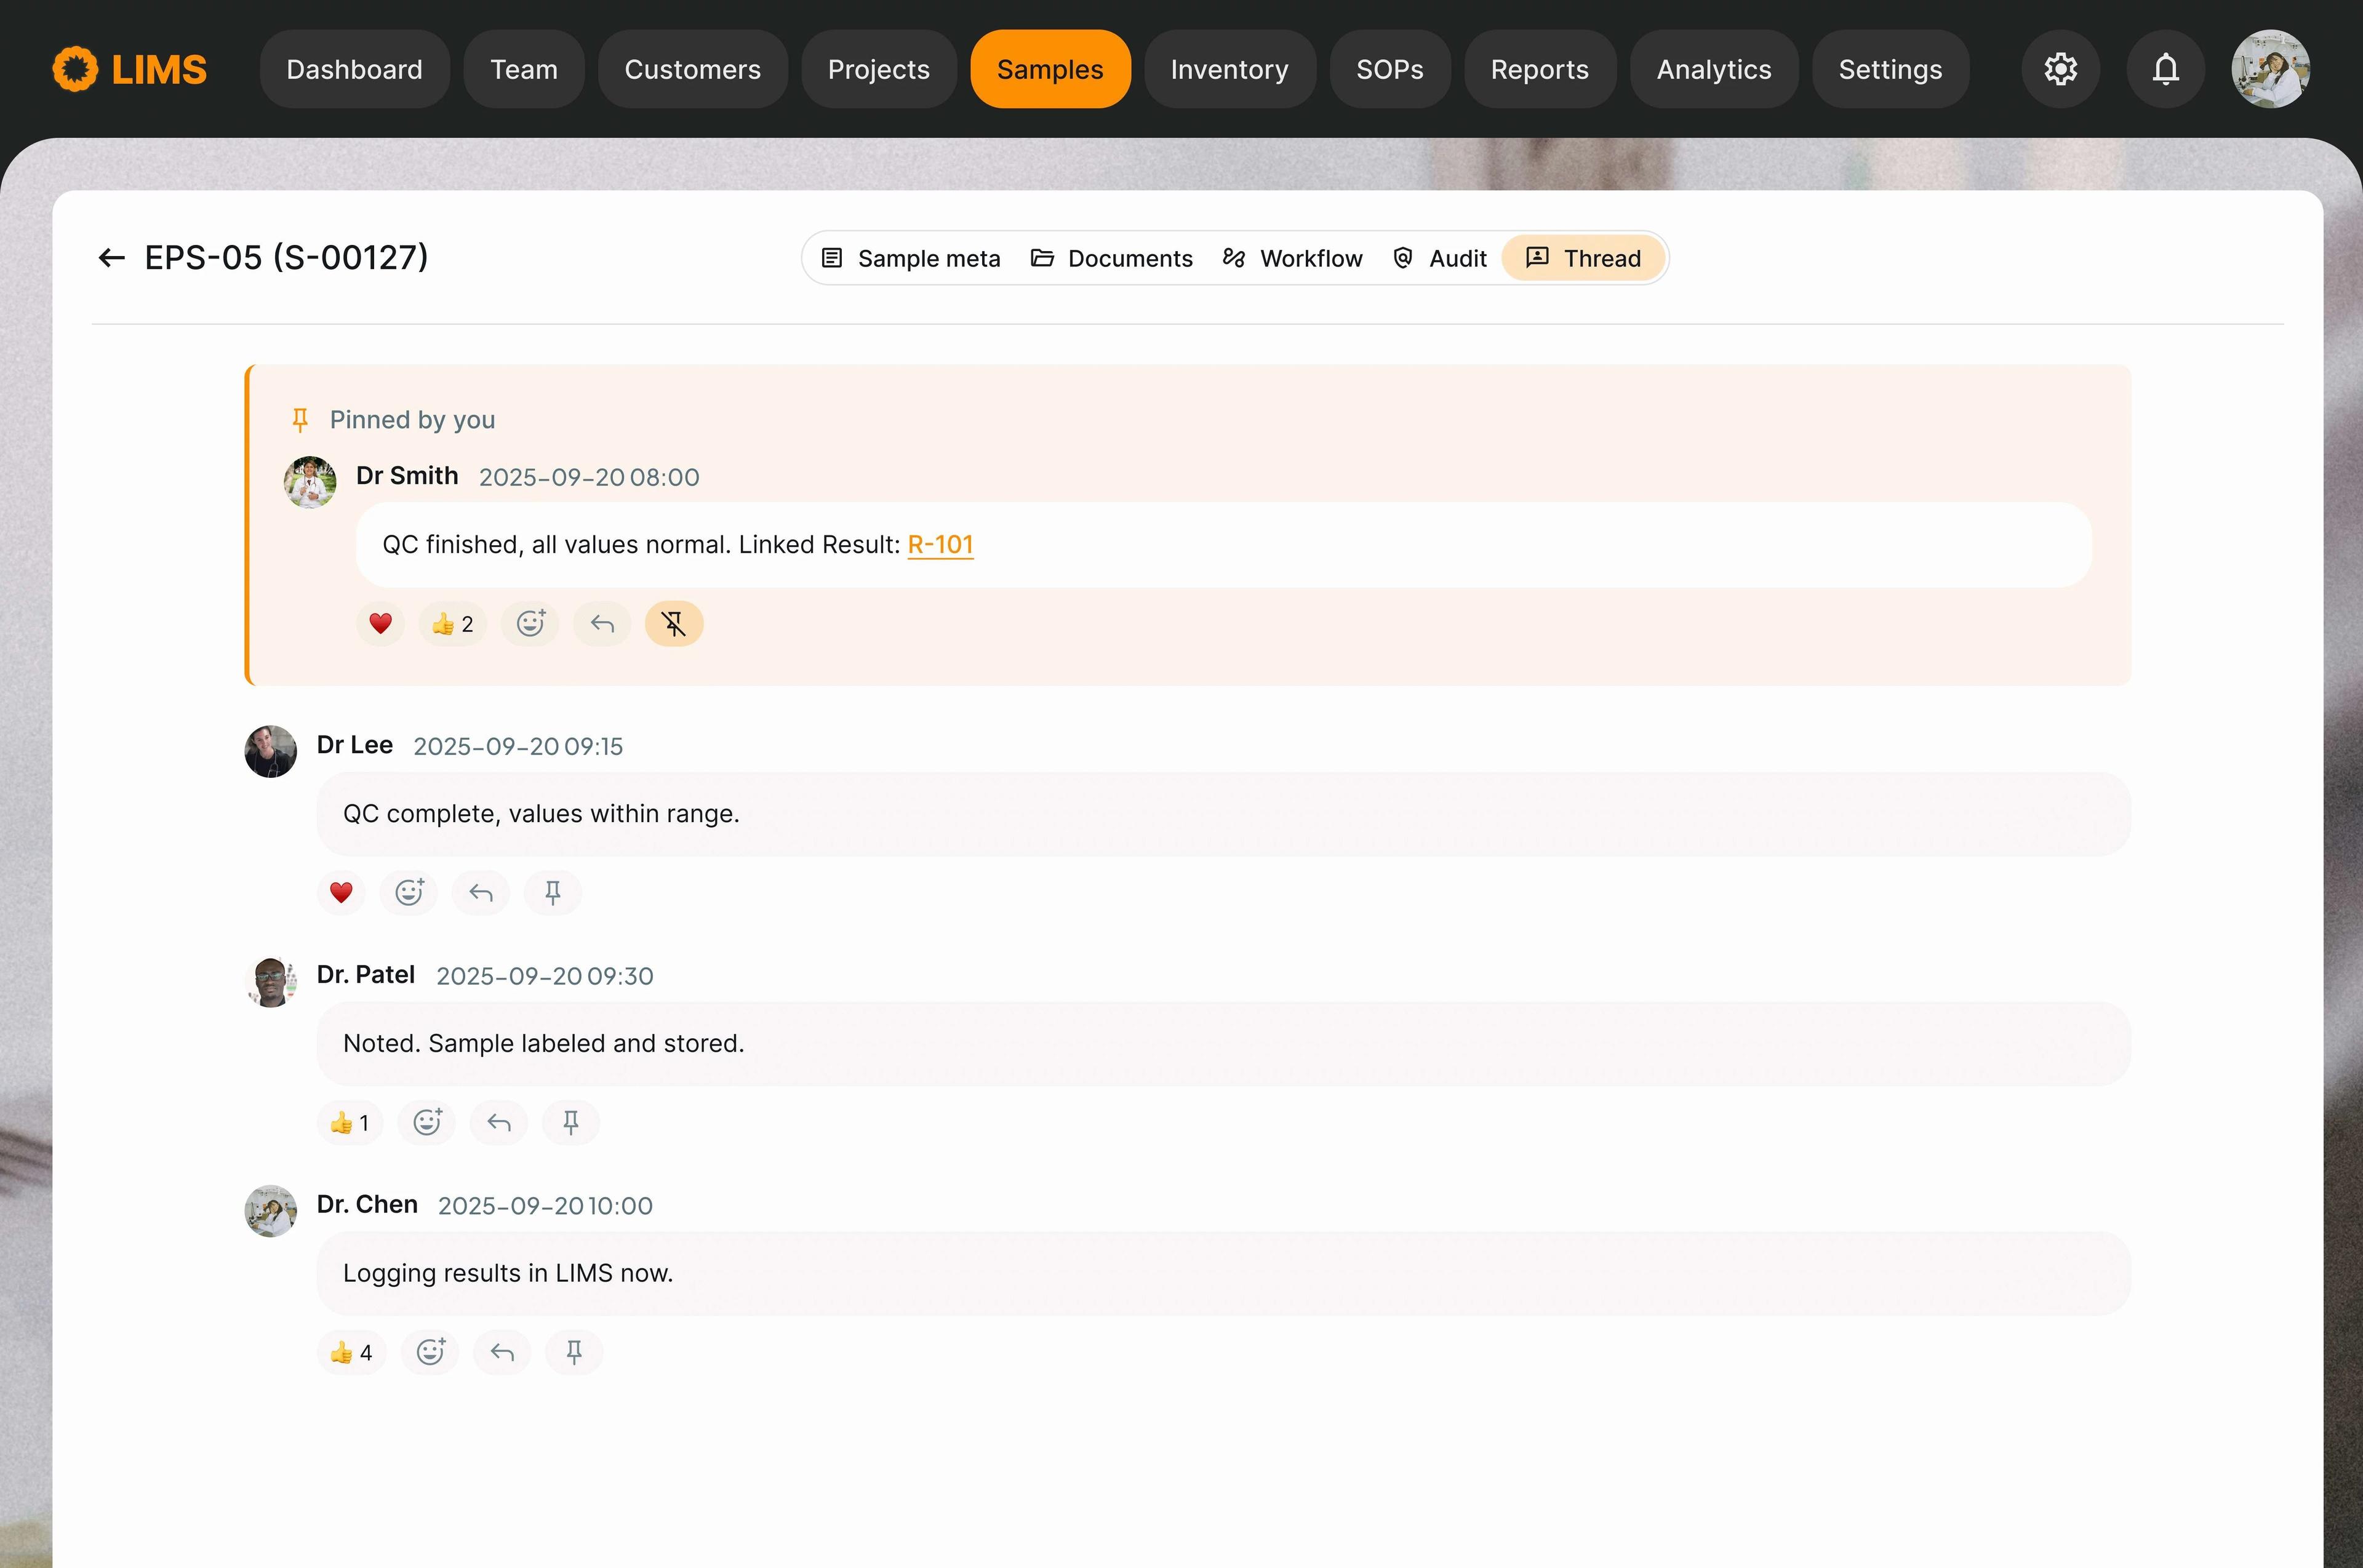Switch to the Audit tab

1440,258
